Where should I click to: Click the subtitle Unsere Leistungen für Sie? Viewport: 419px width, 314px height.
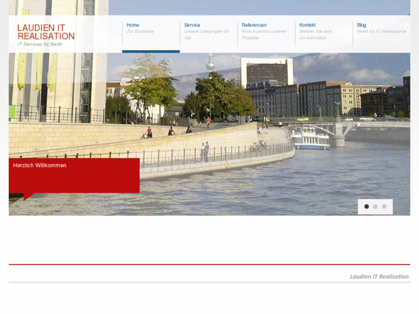point(207,35)
